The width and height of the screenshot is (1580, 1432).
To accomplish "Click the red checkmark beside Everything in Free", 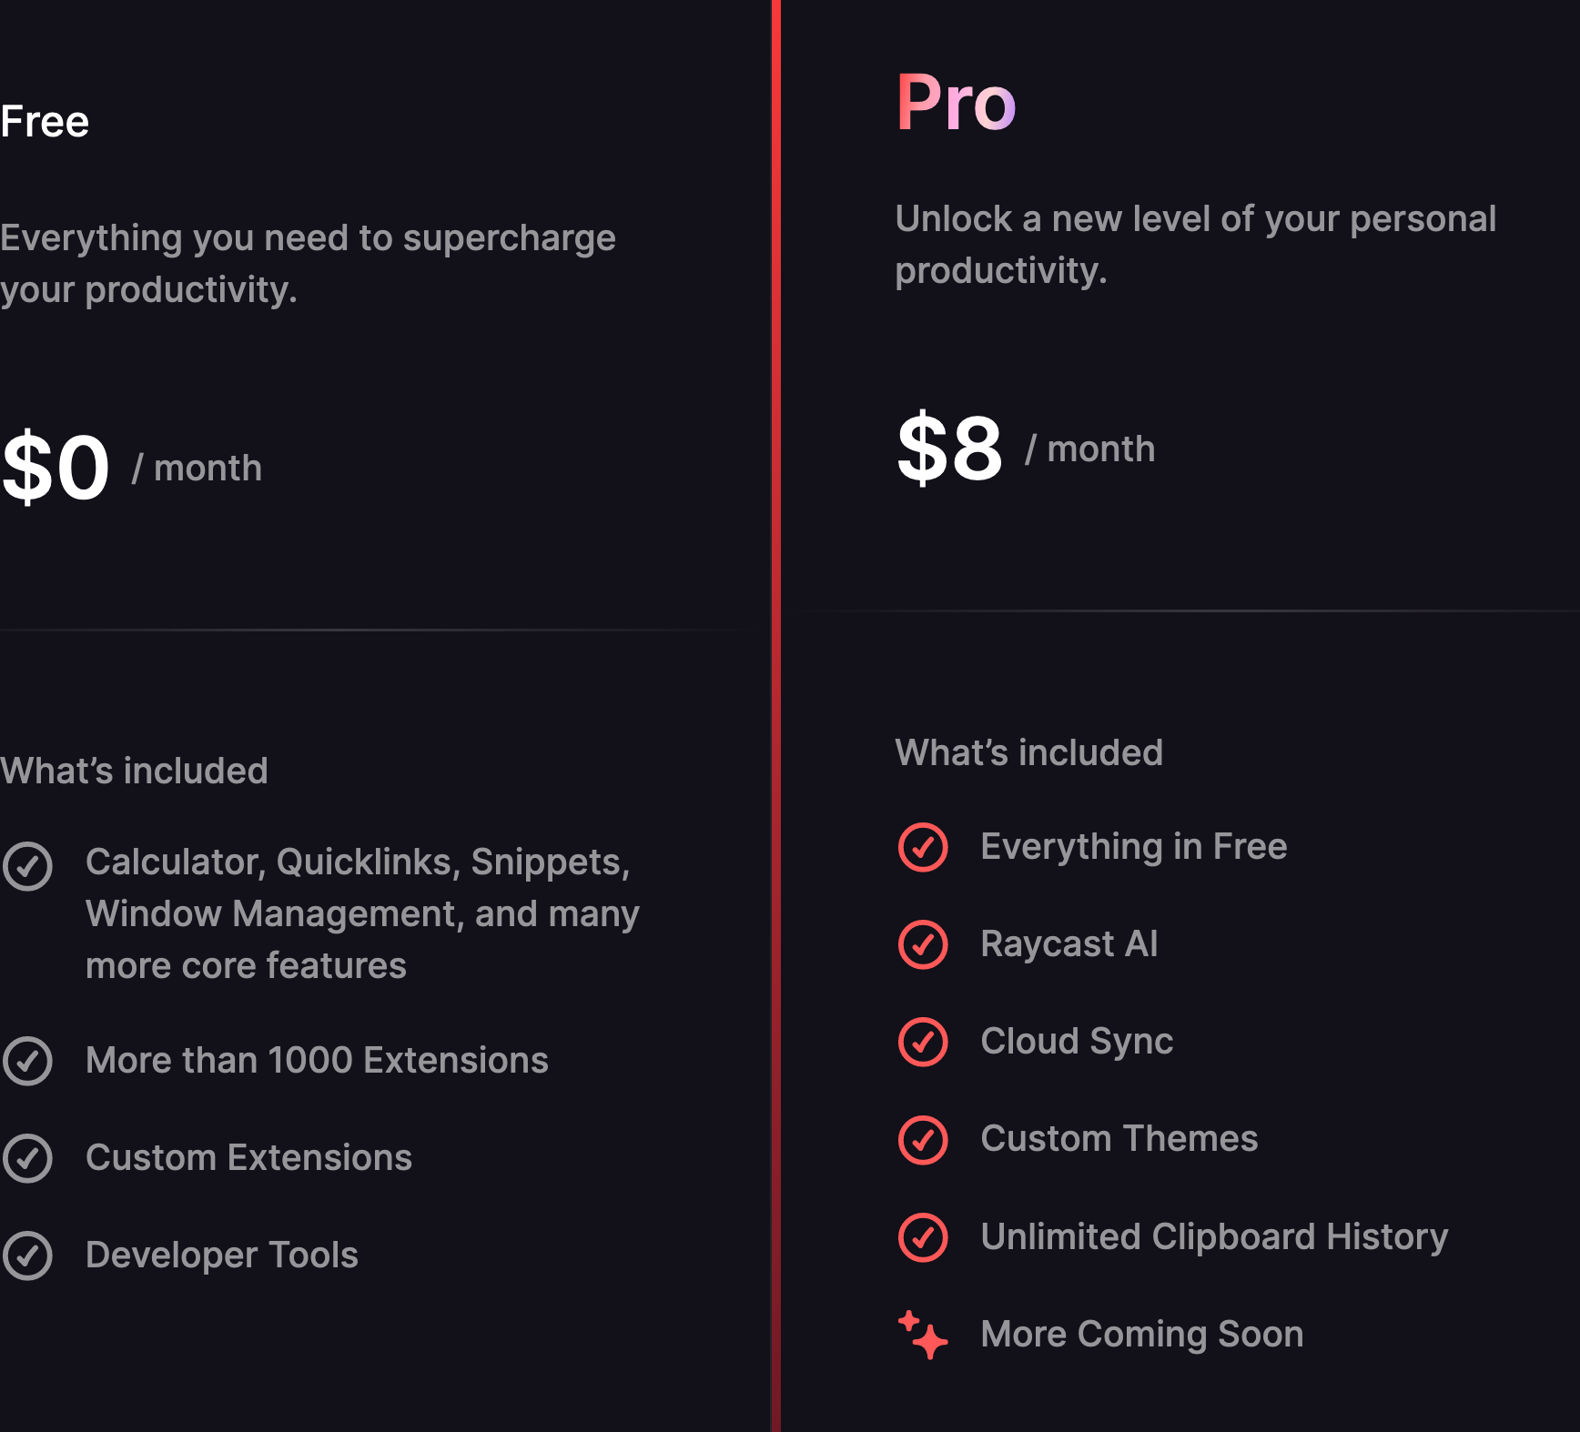I will [x=923, y=847].
